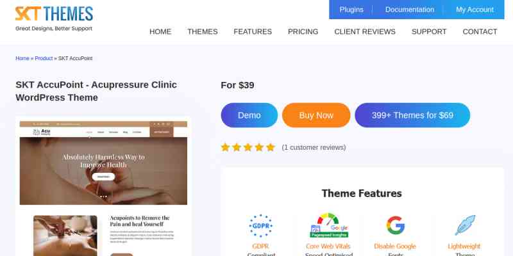Click the GDPR Compliant feature icon

[261, 226]
